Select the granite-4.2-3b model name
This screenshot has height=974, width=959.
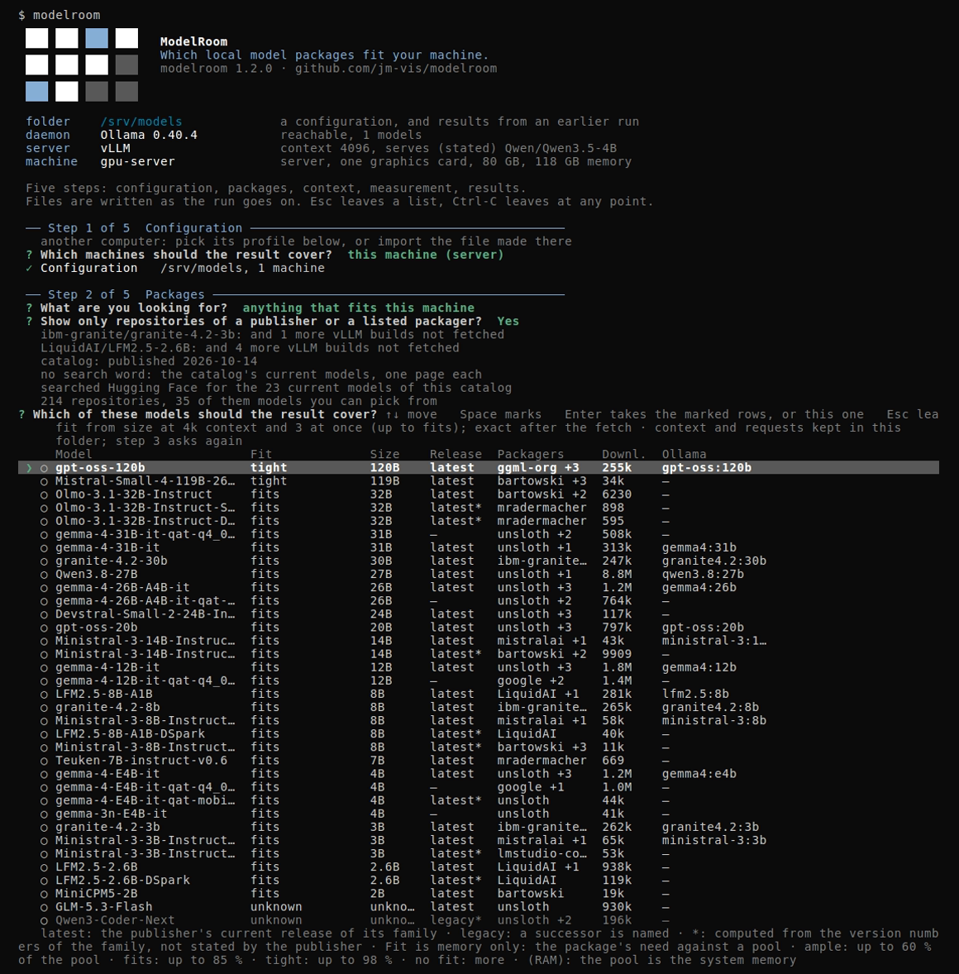[x=107, y=827]
